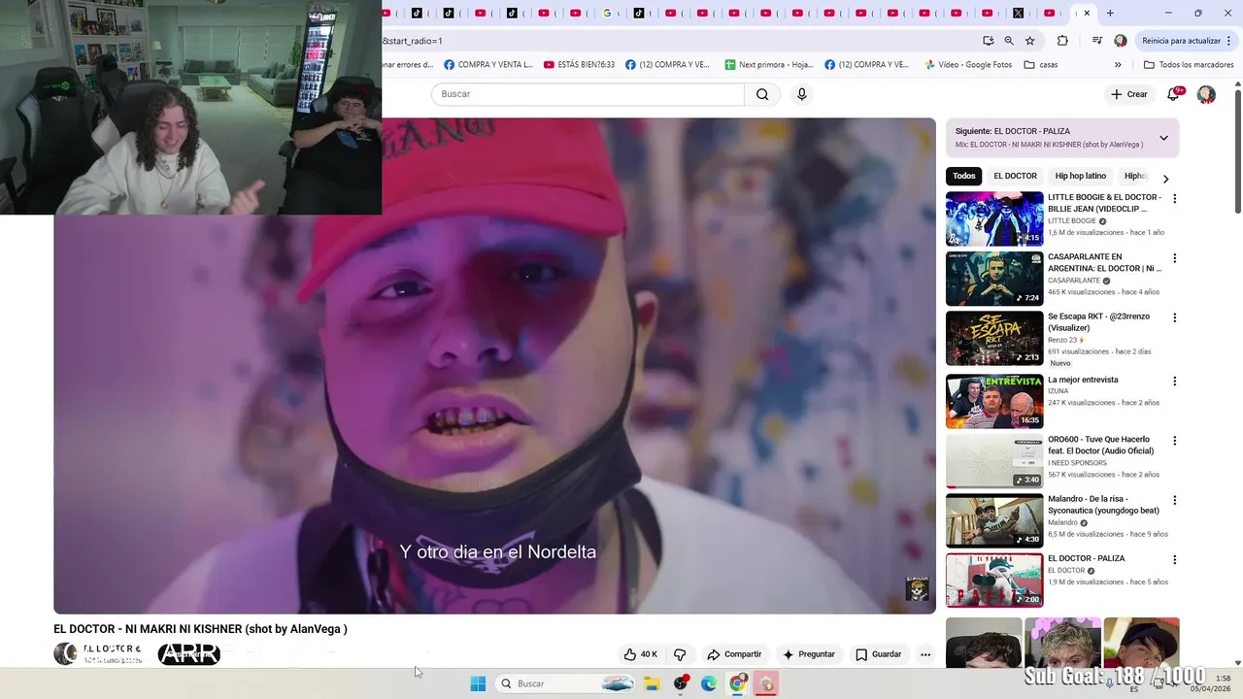Image resolution: width=1243 pixels, height=699 pixels.
Task: Open options for EL DOCTOR PALIZA video
Action: [x=1174, y=560]
